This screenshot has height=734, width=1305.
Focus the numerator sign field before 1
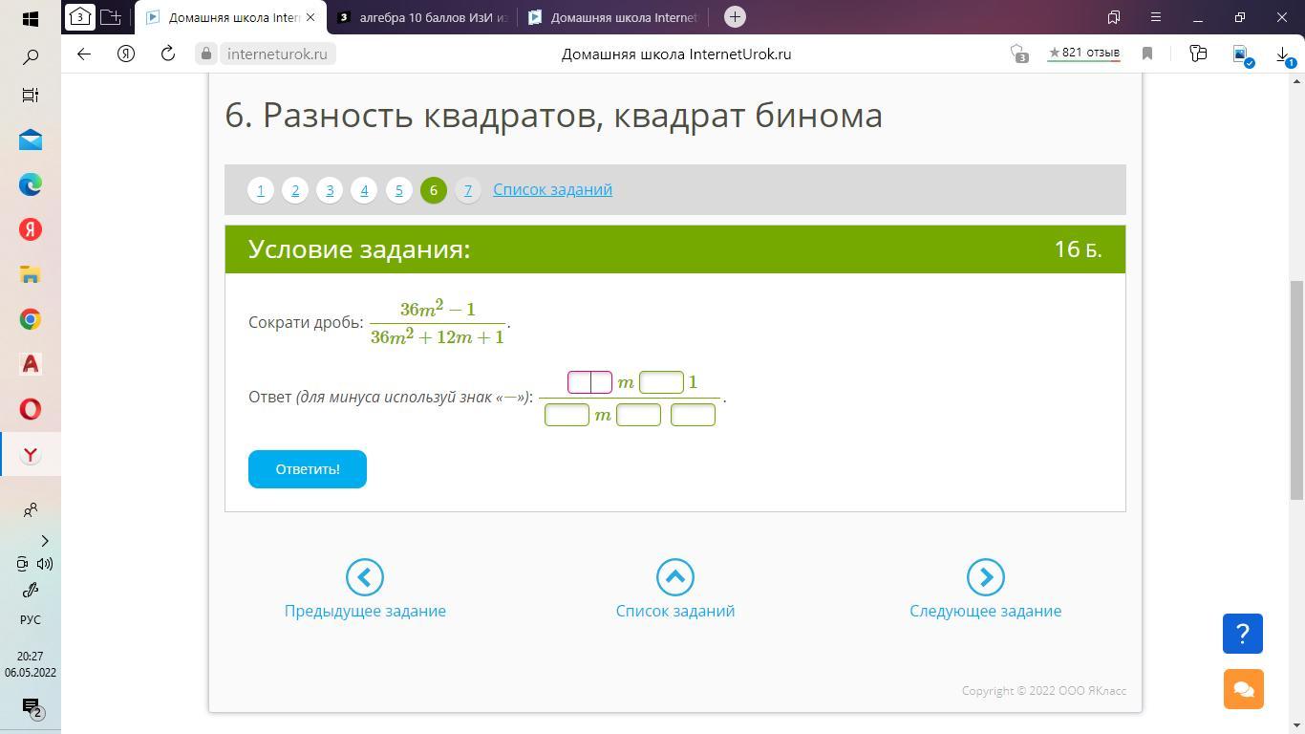[x=661, y=382]
